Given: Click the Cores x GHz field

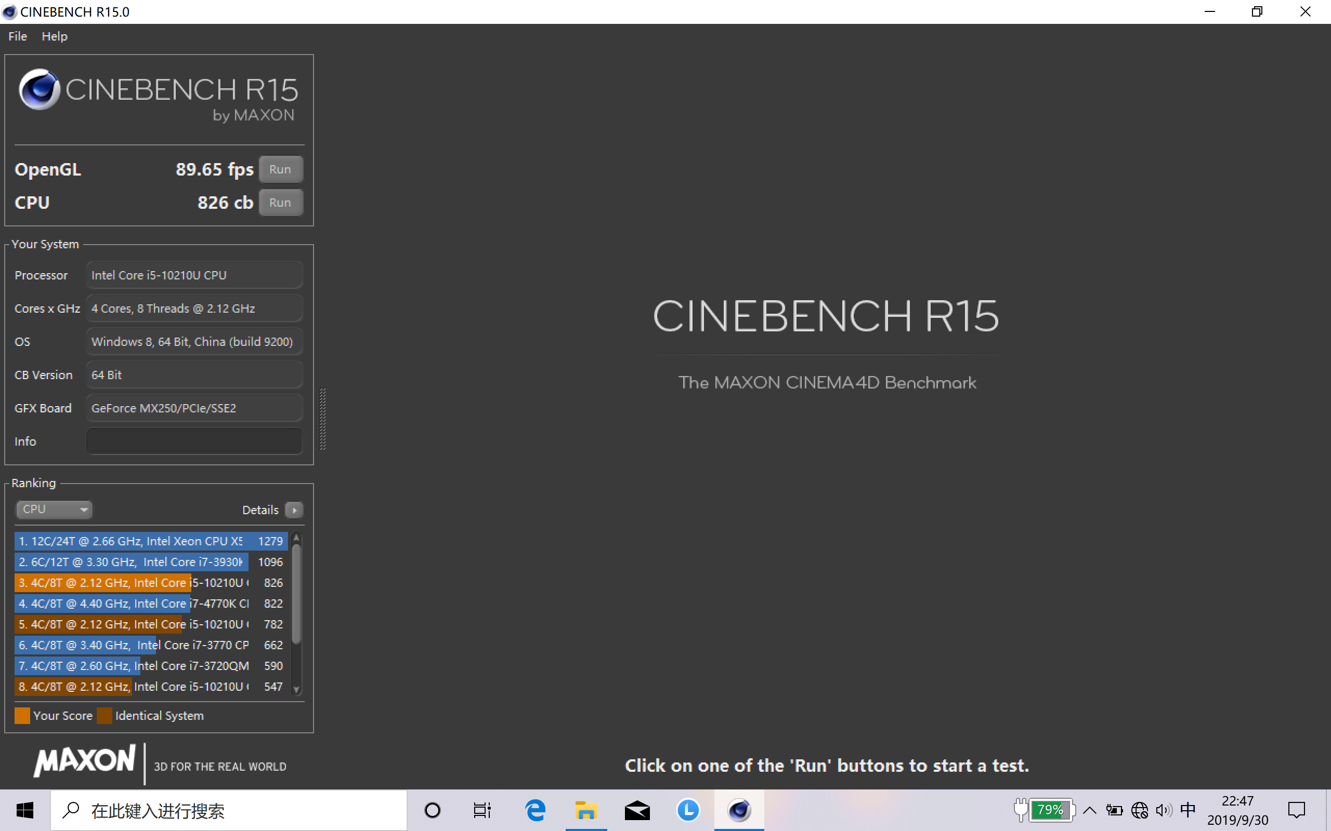Looking at the screenshot, I should point(194,309).
